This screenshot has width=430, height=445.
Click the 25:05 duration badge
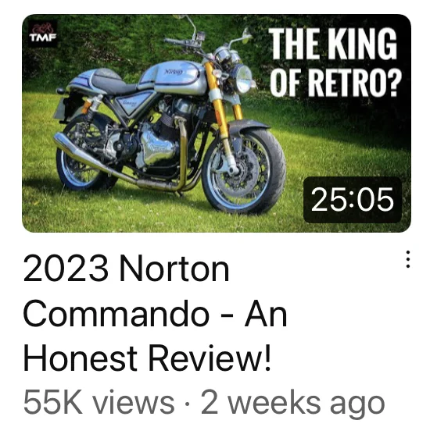353,200
